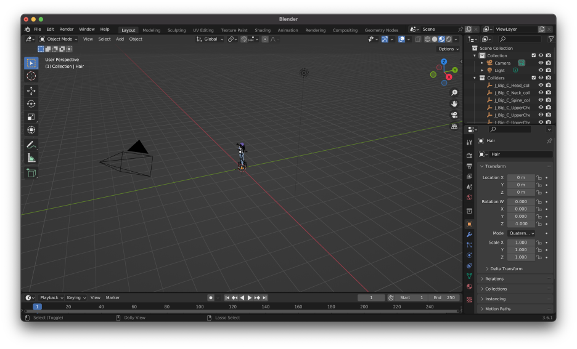Disable rendering for J_Bip_C_Neck_col
577x349 pixels.
click(549, 92)
